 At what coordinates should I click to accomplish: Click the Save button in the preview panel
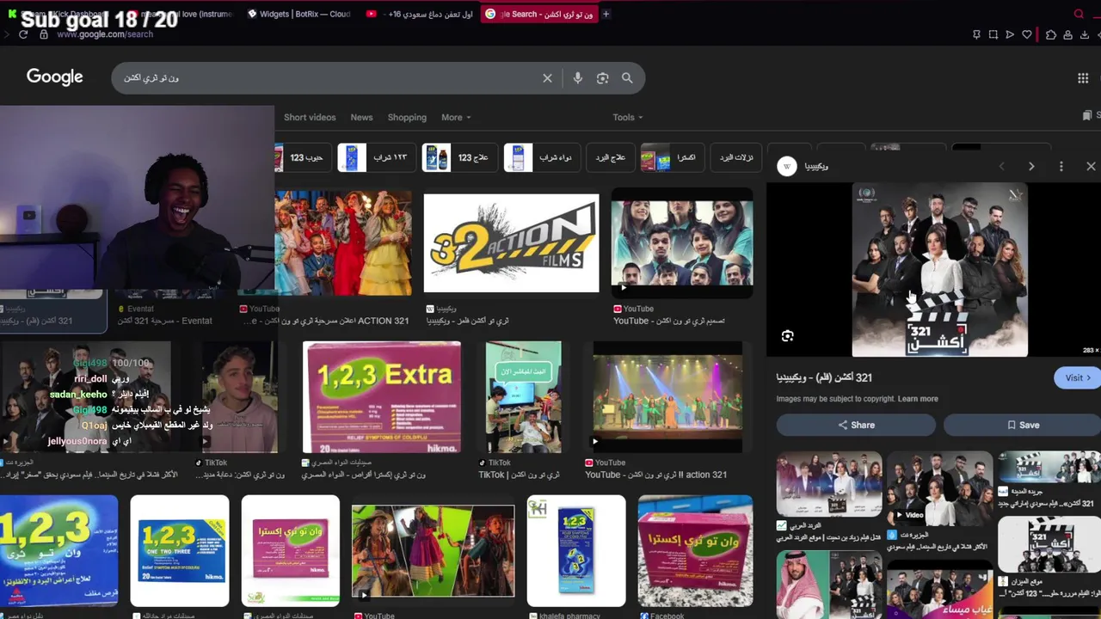pos(1023,425)
